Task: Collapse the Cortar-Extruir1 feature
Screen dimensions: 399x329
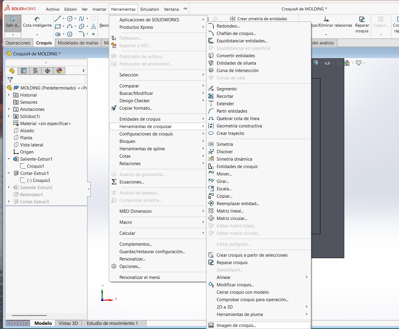Action: click(9, 173)
